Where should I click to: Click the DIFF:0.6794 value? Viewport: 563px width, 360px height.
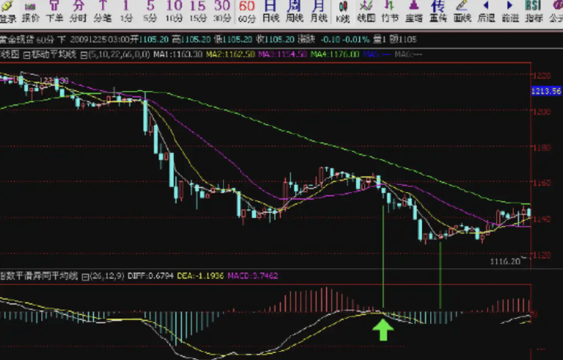click(151, 276)
